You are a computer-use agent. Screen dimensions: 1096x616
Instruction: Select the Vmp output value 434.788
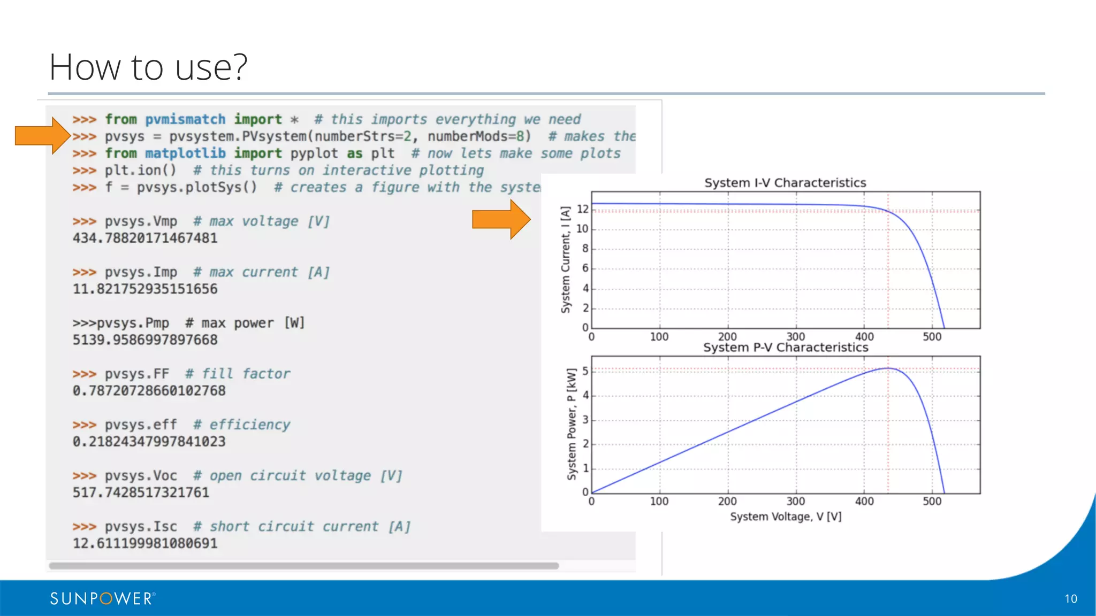point(145,238)
